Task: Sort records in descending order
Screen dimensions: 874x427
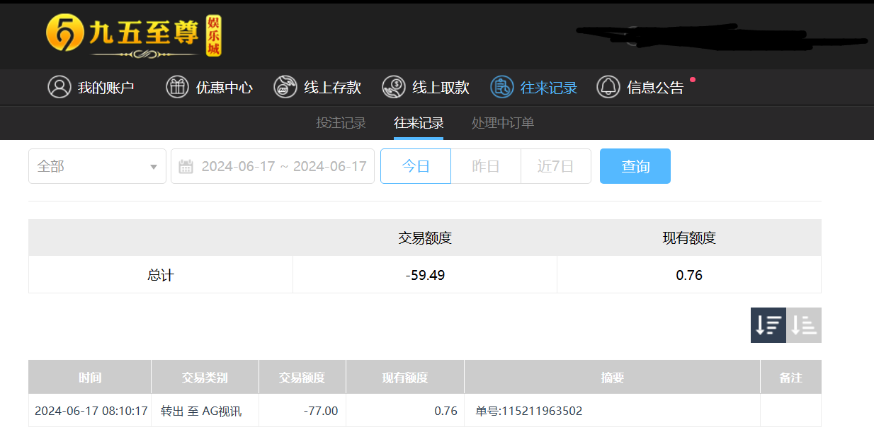Action: click(x=768, y=325)
